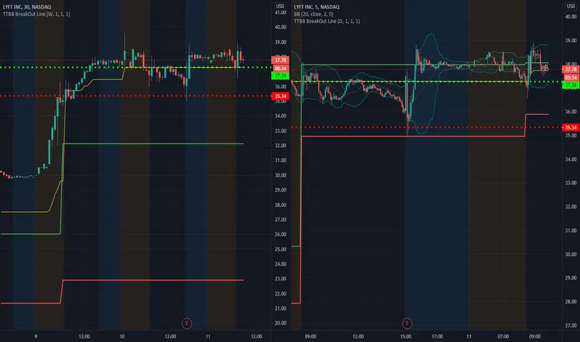Click date label 10 on the 30-minute time axis
The width and height of the screenshot is (580, 342).
pos(122,336)
